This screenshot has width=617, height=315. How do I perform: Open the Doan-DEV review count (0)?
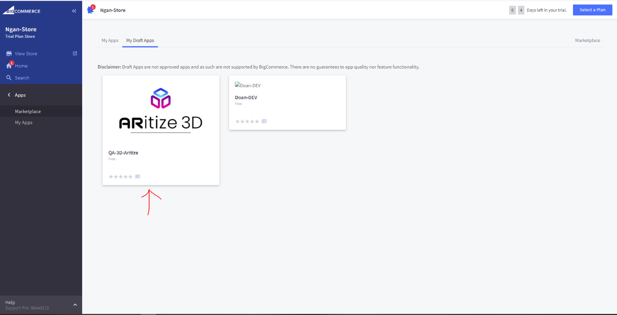click(264, 121)
